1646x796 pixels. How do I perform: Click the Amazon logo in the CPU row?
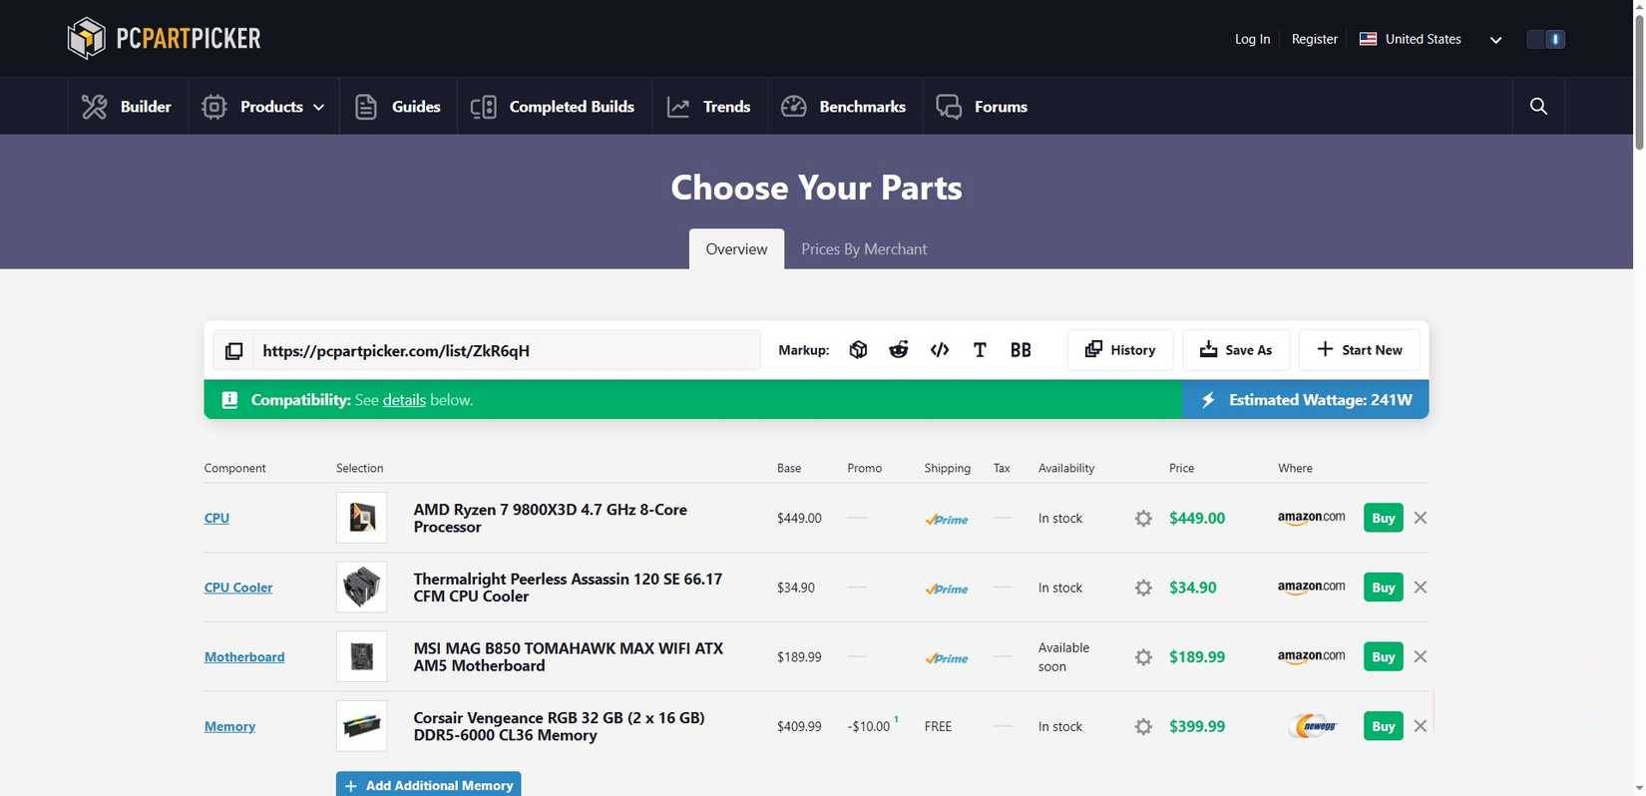[x=1311, y=518]
